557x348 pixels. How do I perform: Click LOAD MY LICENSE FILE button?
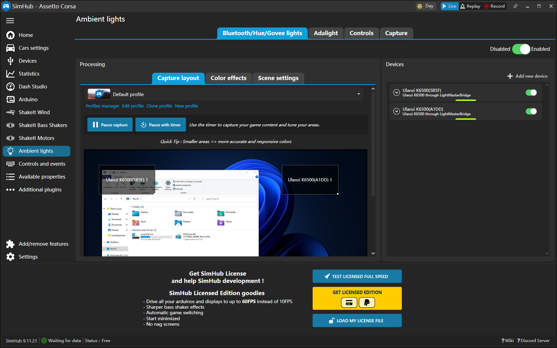tap(357, 321)
